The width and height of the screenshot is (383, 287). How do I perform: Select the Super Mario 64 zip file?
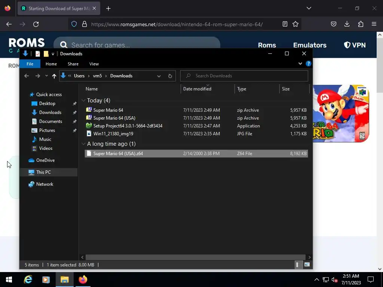point(196,110)
